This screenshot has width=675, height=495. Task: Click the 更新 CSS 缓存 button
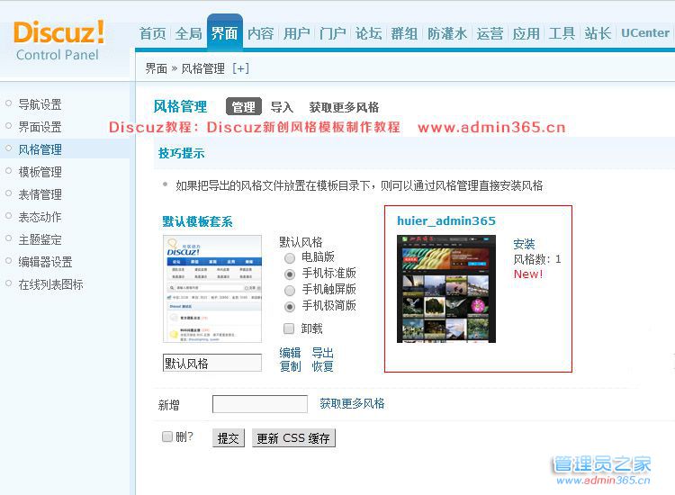293,437
